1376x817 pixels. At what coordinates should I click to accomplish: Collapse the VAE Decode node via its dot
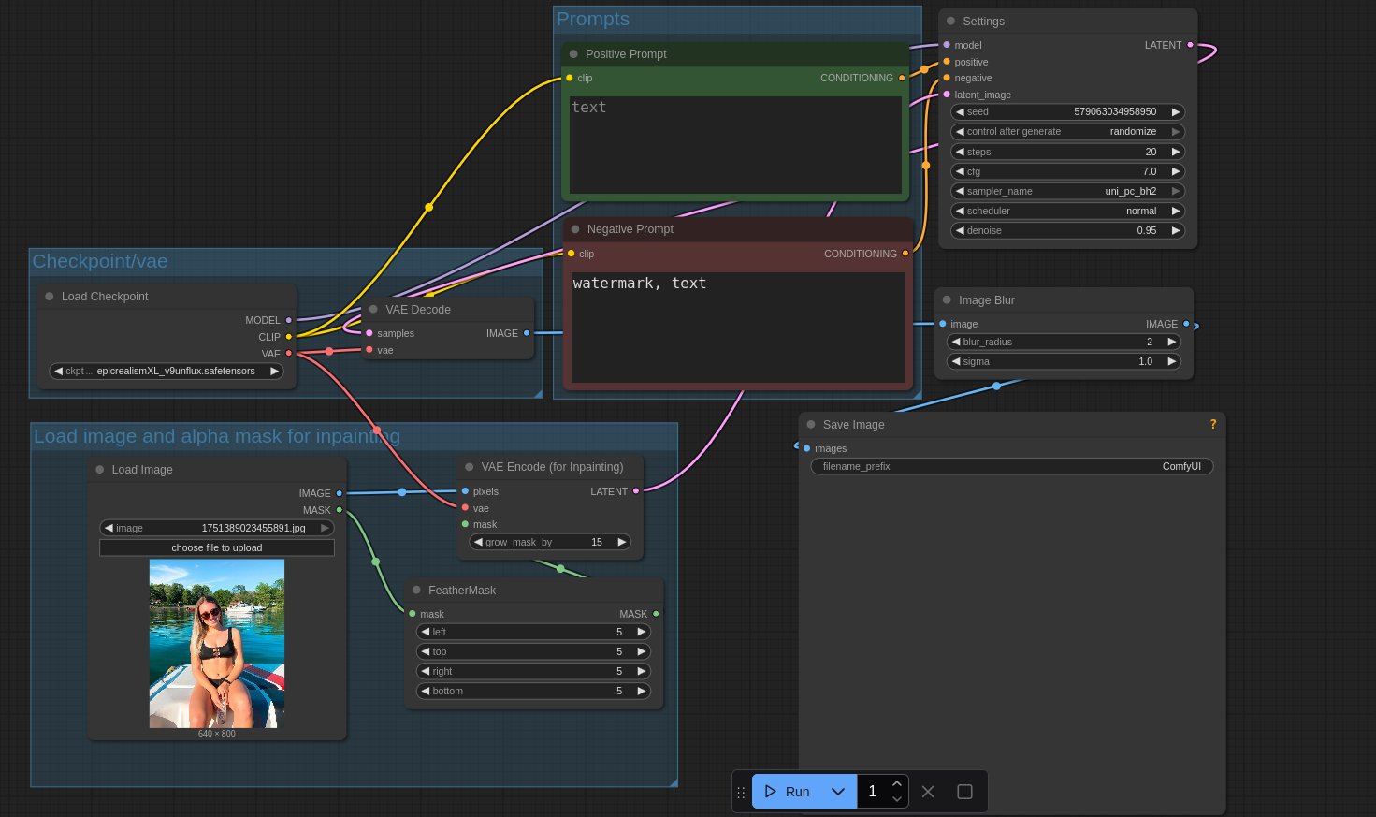point(374,309)
